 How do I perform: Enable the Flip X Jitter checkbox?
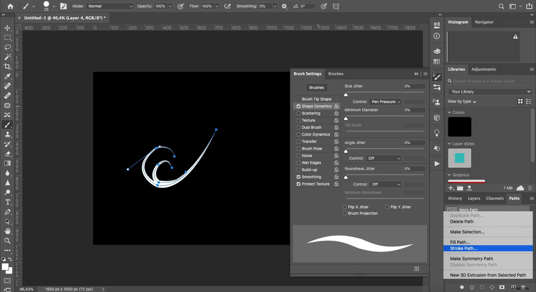(344, 207)
